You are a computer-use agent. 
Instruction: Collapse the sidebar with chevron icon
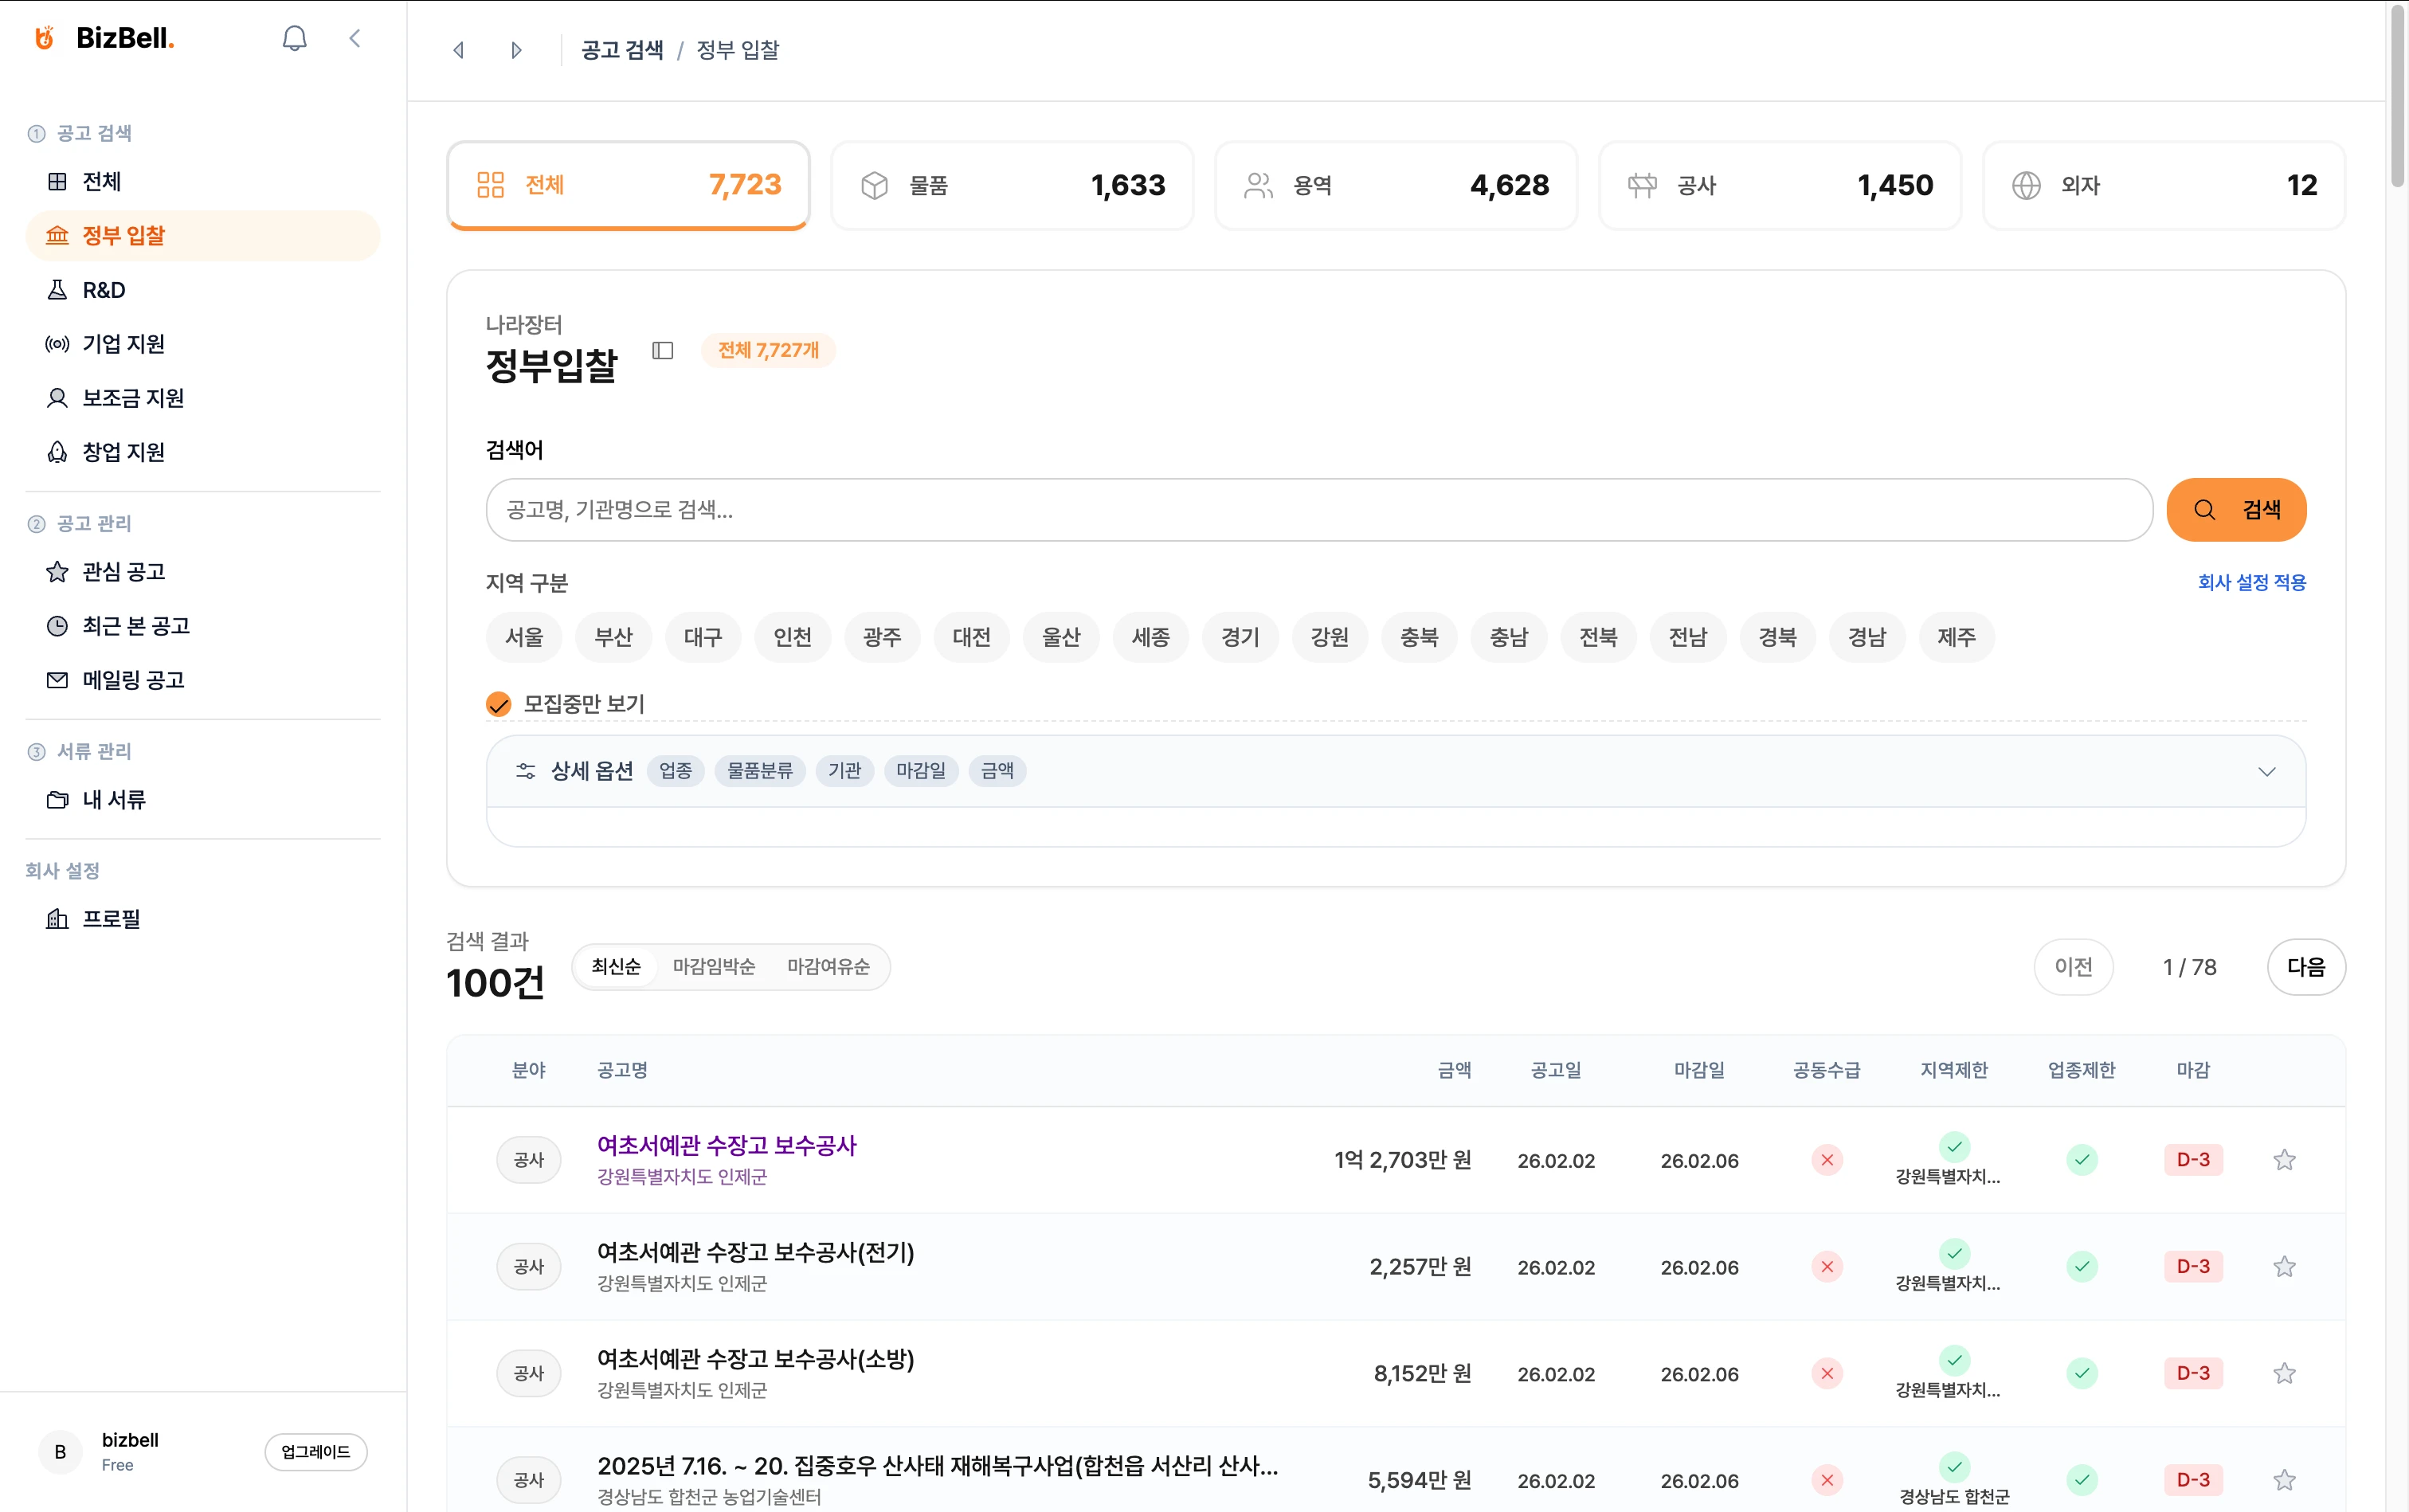[x=355, y=38]
